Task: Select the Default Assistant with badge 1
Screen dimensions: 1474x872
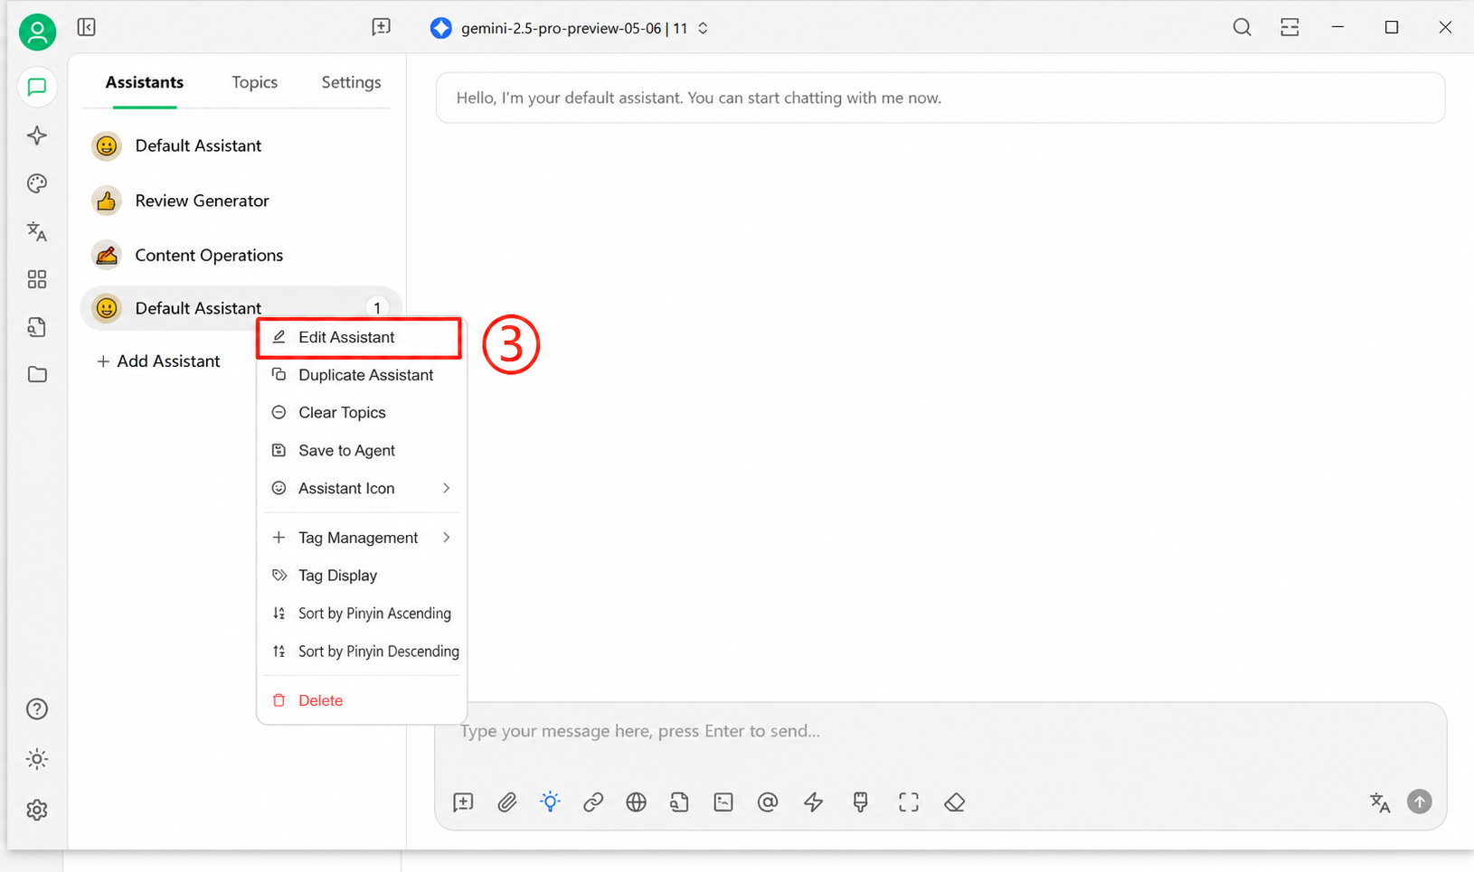Action: coord(241,308)
